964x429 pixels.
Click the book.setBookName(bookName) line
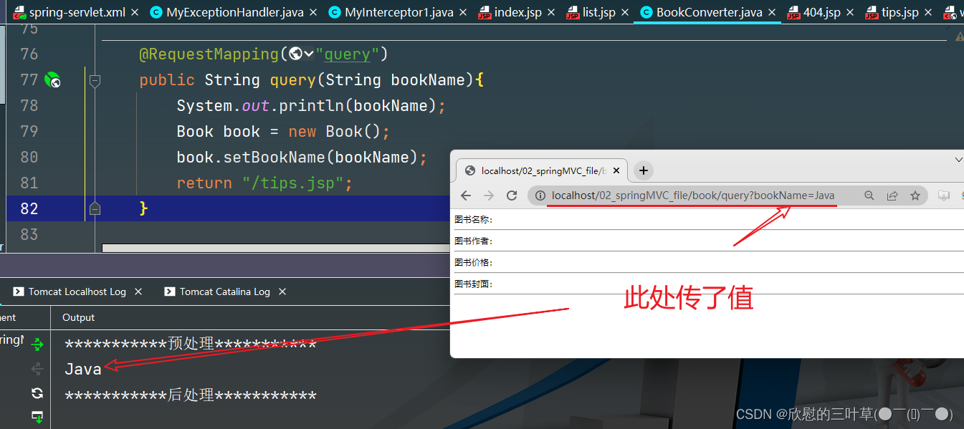click(x=302, y=158)
